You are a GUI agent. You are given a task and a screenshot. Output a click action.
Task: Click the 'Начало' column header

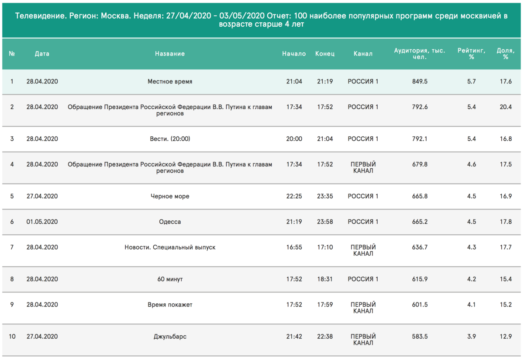294,54
